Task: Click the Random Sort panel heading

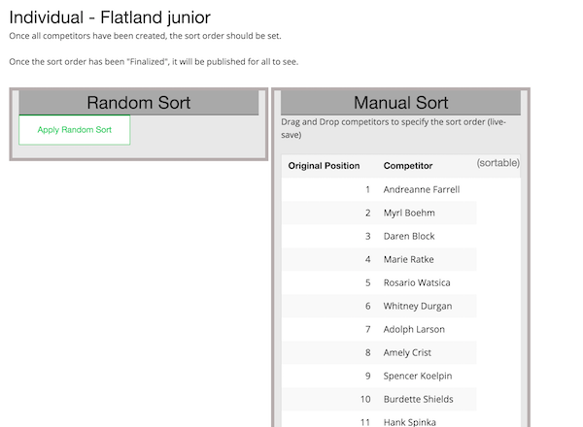Action: click(x=139, y=103)
